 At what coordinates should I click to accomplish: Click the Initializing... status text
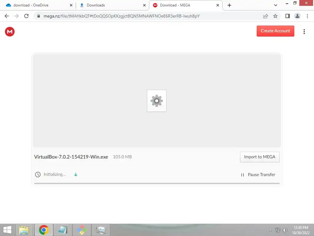pyautogui.click(x=55, y=175)
